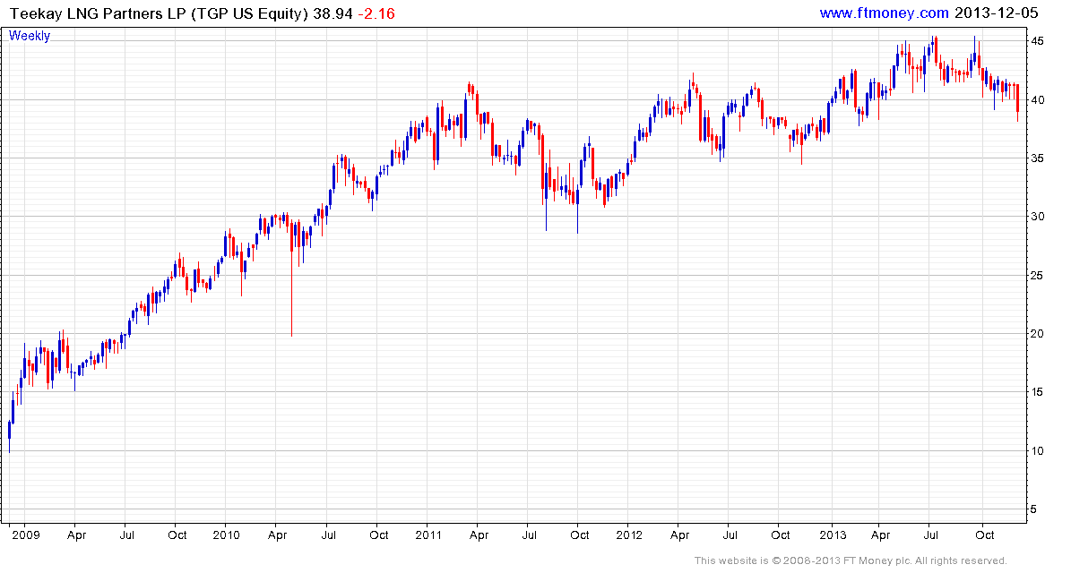Click the 5 price axis label
Image resolution: width=1071 pixels, height=573 pixels.
[x=1033, y=509]
